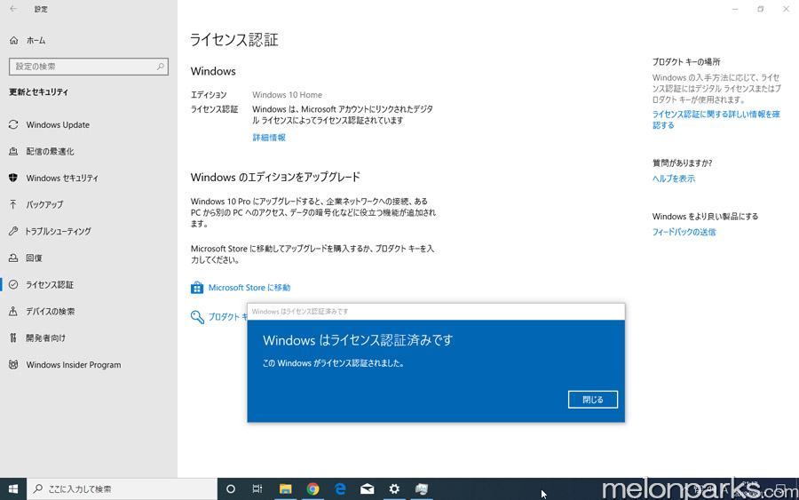Viewport: 799px width, 500px height.
Task: Open バックアップ arrow icon in sidebar
Action: pyautogui.click(x=13, y=204)
